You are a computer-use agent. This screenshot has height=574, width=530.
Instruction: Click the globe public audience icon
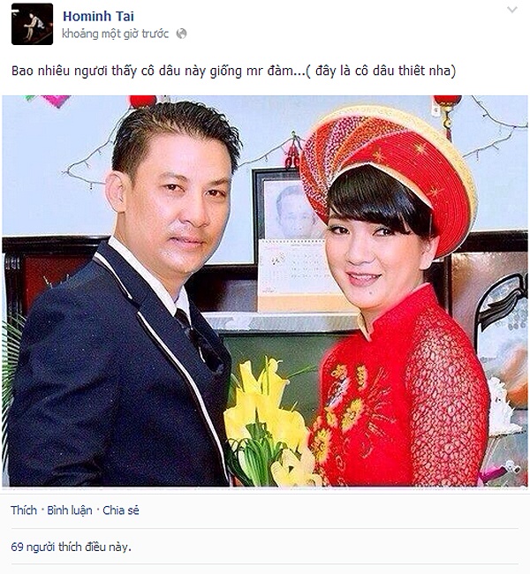click(182, 34)
